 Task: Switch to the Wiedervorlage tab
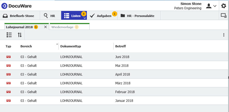click(x=62, y=27)
